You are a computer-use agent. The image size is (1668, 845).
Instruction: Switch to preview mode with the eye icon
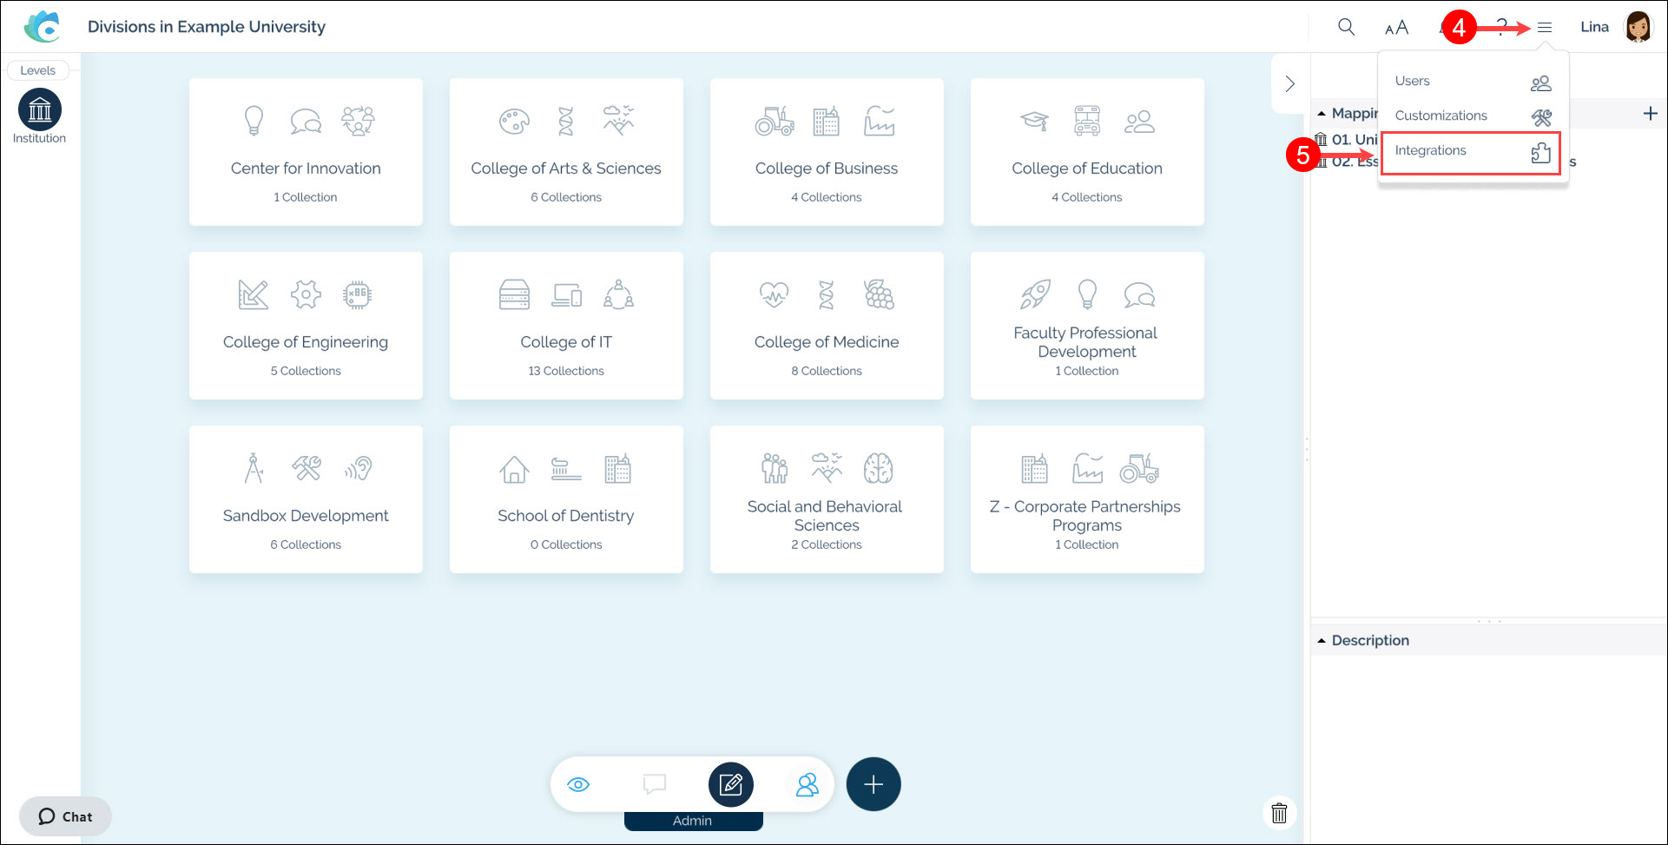579,784
